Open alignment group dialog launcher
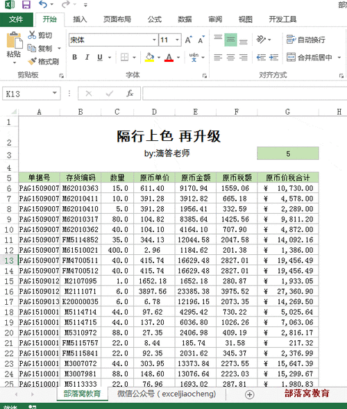This screenshot has height=409, width=347. pos(341,76)
